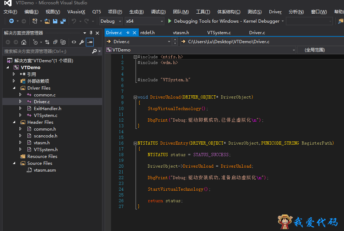
Task: Click Sync with Active Document icon
Action: [47, 42]
